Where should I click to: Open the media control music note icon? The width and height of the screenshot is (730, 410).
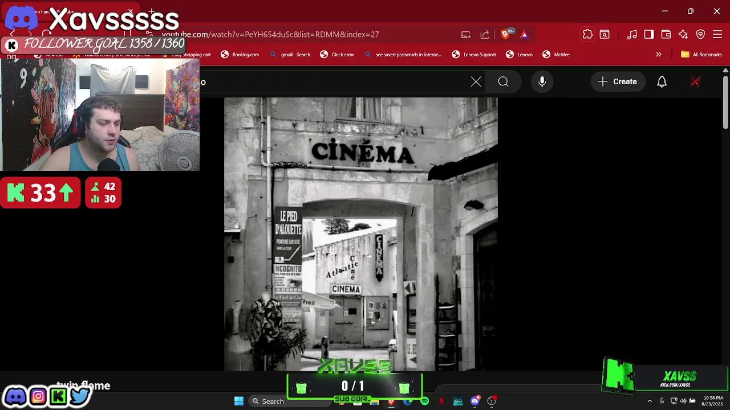(632, 35)
